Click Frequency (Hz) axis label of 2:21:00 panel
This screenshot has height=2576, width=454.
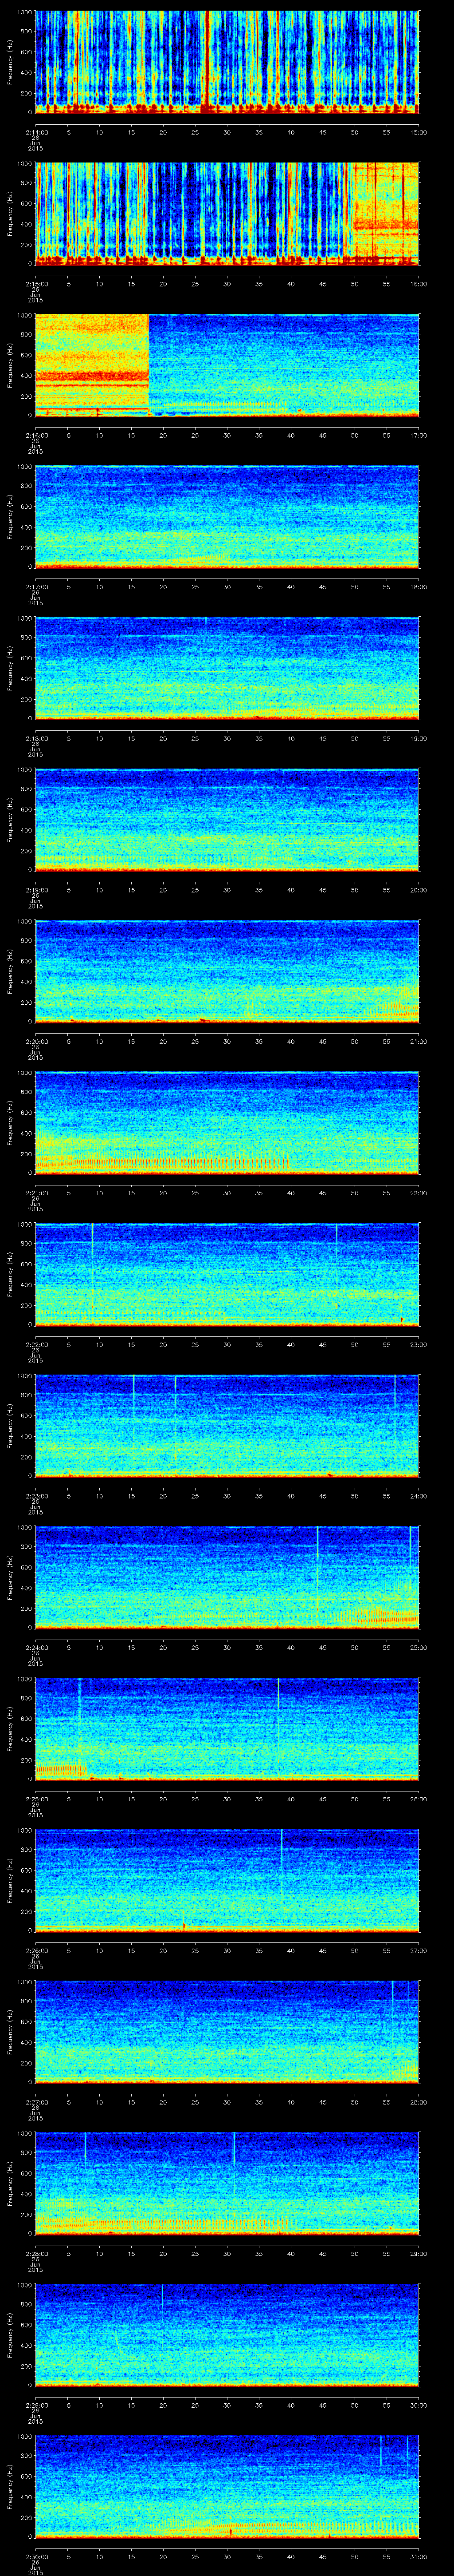[10, 1123]
